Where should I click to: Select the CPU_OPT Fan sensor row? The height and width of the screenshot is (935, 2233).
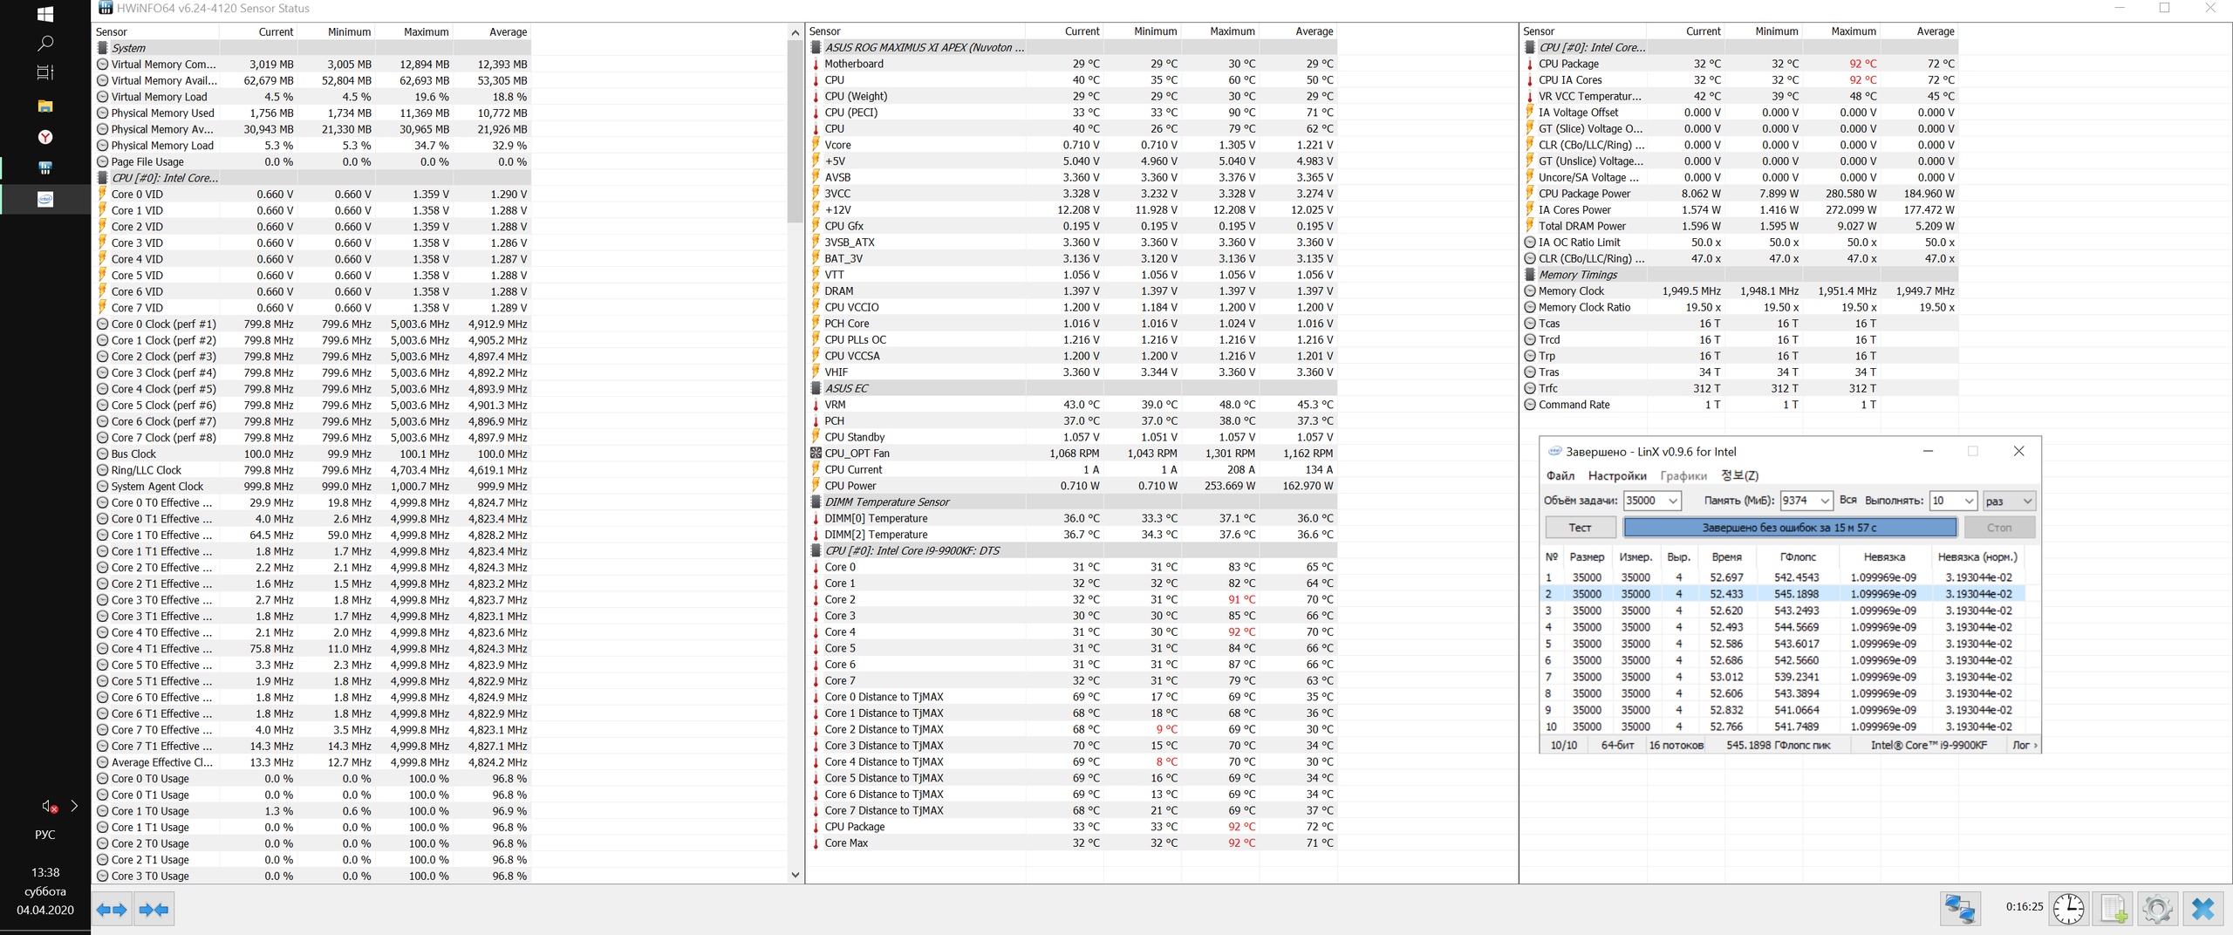click(1072, 453)
